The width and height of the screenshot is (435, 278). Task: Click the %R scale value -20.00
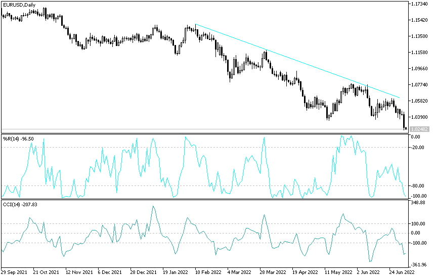tap(417, 148)
